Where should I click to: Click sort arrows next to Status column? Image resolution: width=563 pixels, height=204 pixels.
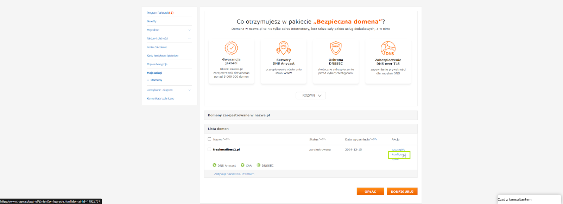(322, 139)
